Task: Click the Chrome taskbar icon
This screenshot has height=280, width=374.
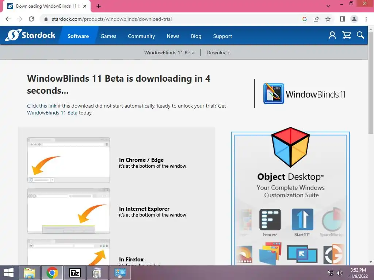Action: [x=52, y=273]
